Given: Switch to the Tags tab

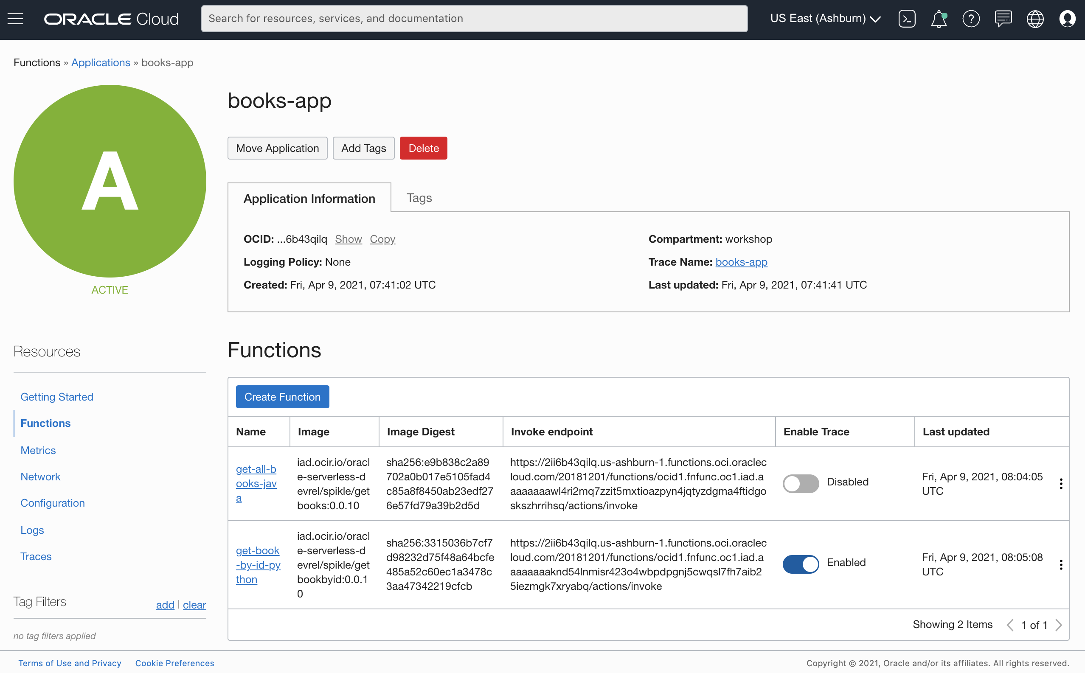Looking at the screenshot, I should pos(419,198).
